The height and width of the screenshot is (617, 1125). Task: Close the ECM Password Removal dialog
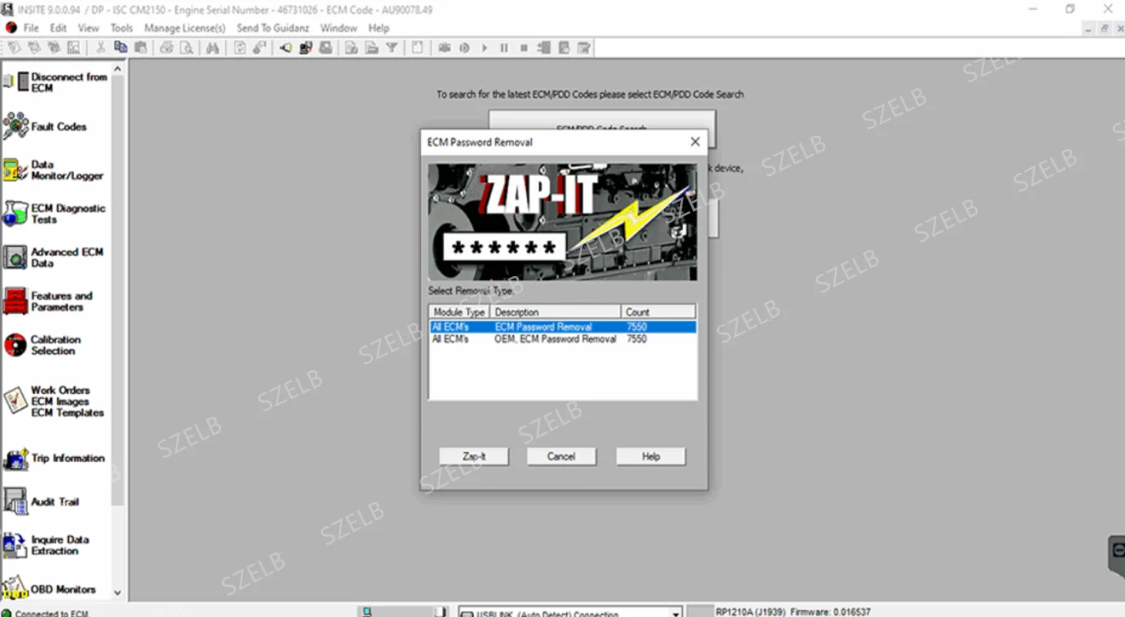(x=695, y=142)
